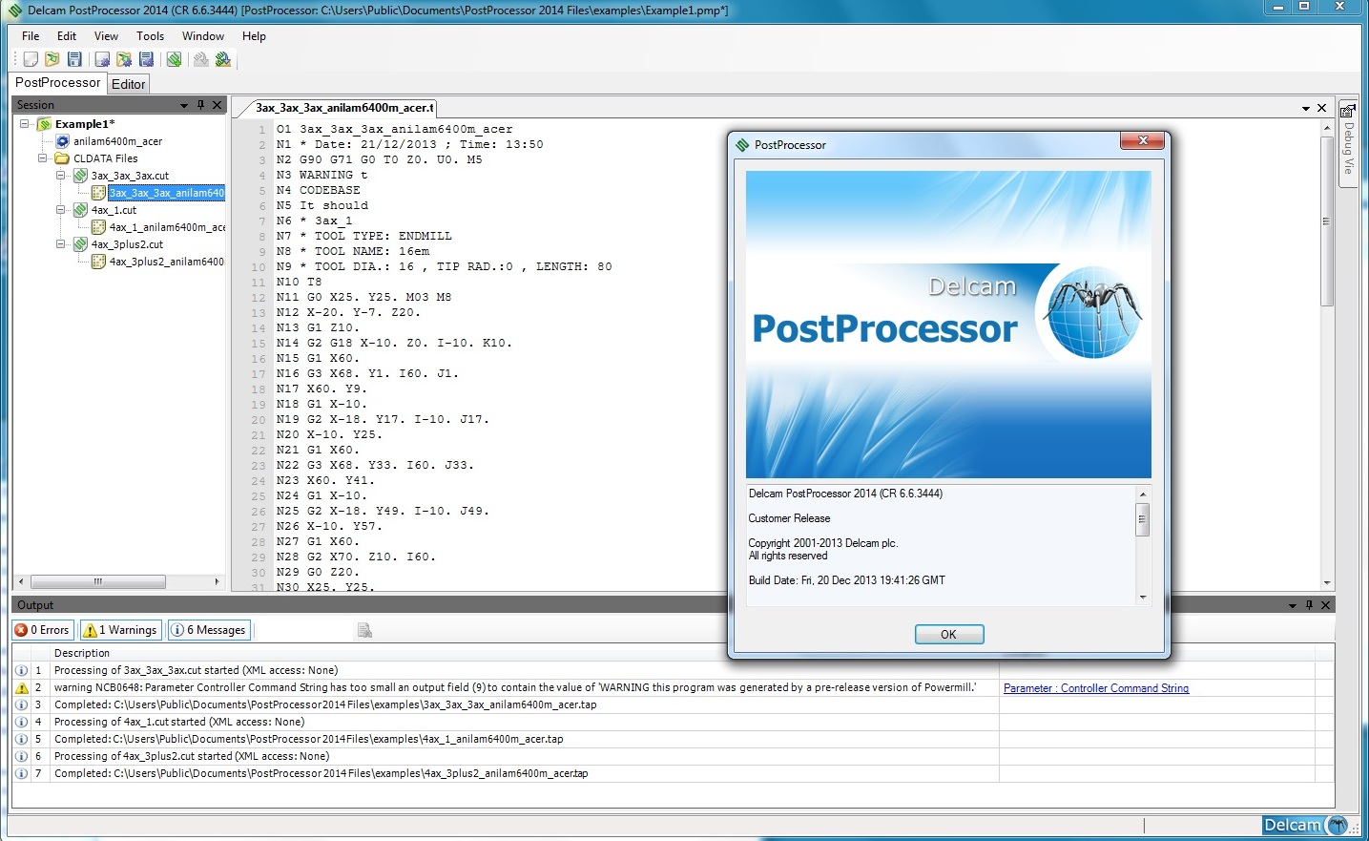Click the anilam6400m_acer option file gear icon

coord(63,141)
